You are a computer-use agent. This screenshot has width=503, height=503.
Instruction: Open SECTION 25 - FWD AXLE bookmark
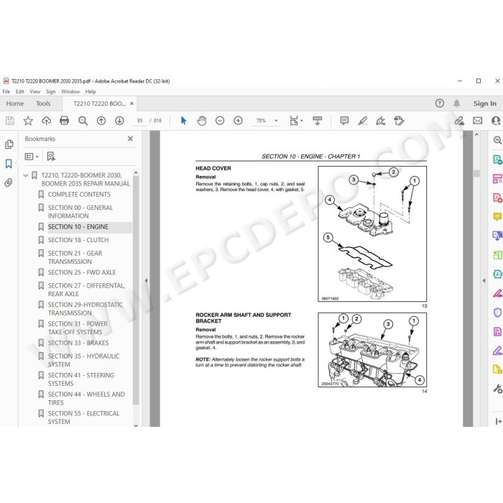[x=82, y=272]
